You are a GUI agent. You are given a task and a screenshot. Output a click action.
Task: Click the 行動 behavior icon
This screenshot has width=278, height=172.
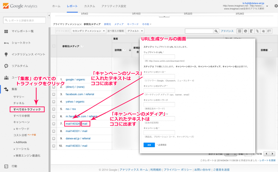coord(6,166)
